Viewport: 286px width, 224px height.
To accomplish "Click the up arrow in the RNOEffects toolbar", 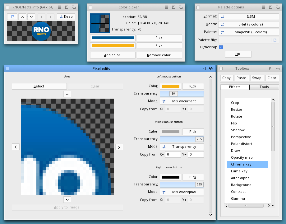I will tap(22, 16).
